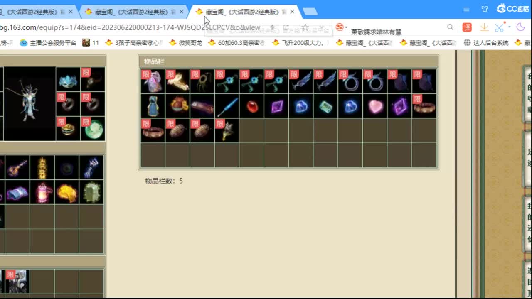Expand the screenshot tool dropdown arrow
532x299 pixels.
[x=509, y=28]
